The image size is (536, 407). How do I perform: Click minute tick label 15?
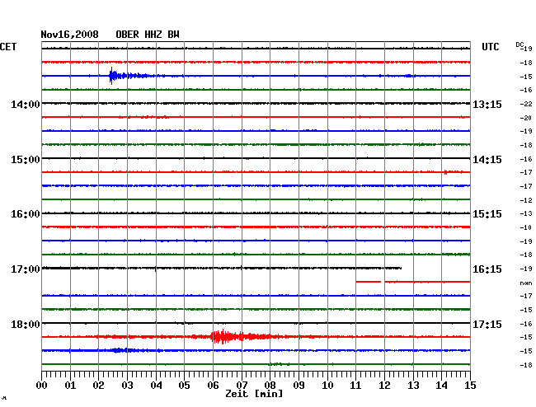pos(470,386)
